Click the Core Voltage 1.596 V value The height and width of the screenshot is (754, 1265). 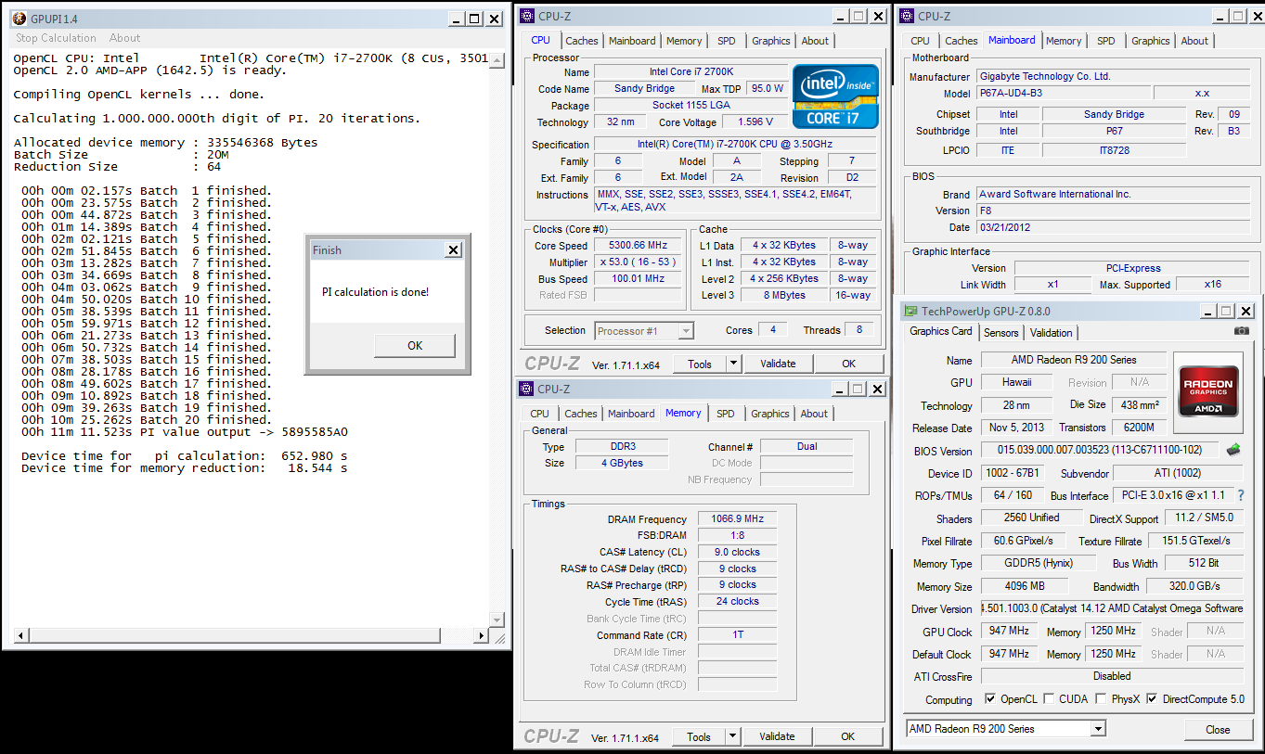point(755,122)
